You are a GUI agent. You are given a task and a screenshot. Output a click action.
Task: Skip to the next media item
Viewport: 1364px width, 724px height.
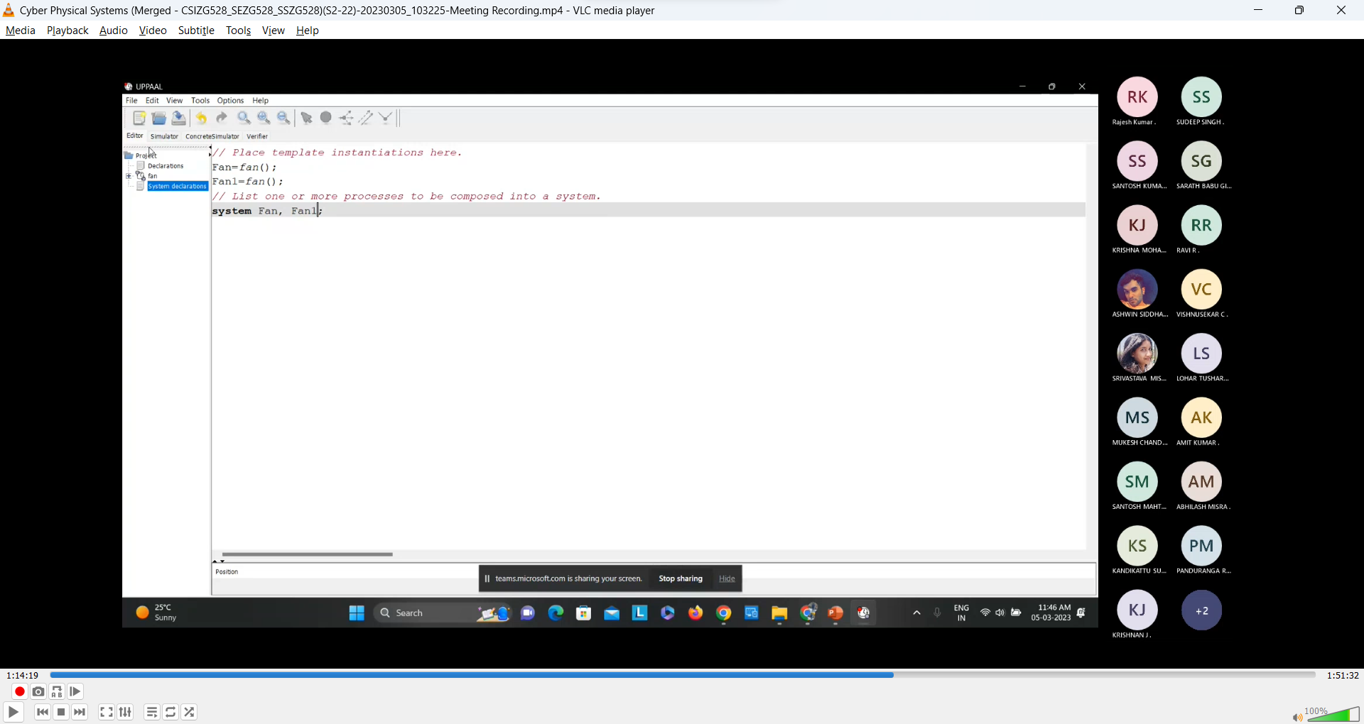pos(80,712)
